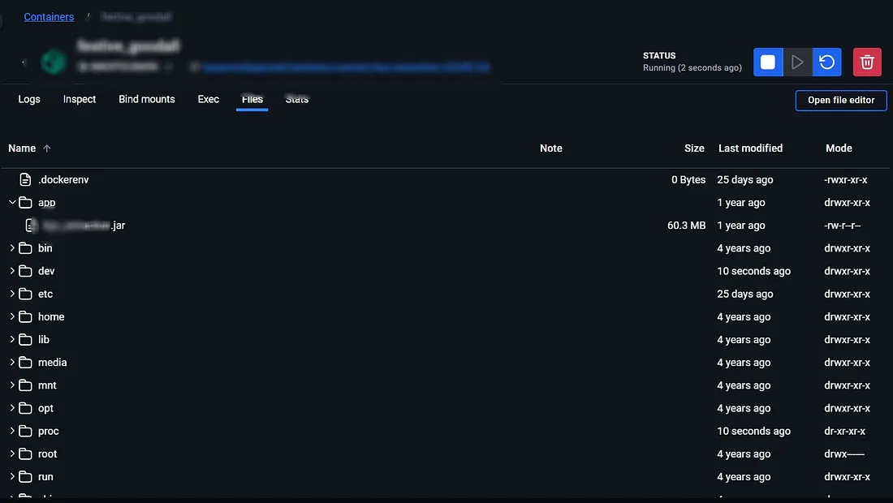The width and height of the screenshot is (893, 503).
Task: Collapse the app folder
Action: 12,202
